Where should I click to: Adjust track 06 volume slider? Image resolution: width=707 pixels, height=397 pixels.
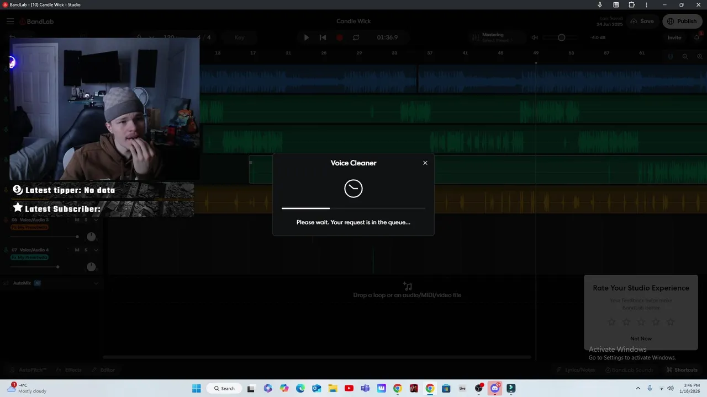45,237
